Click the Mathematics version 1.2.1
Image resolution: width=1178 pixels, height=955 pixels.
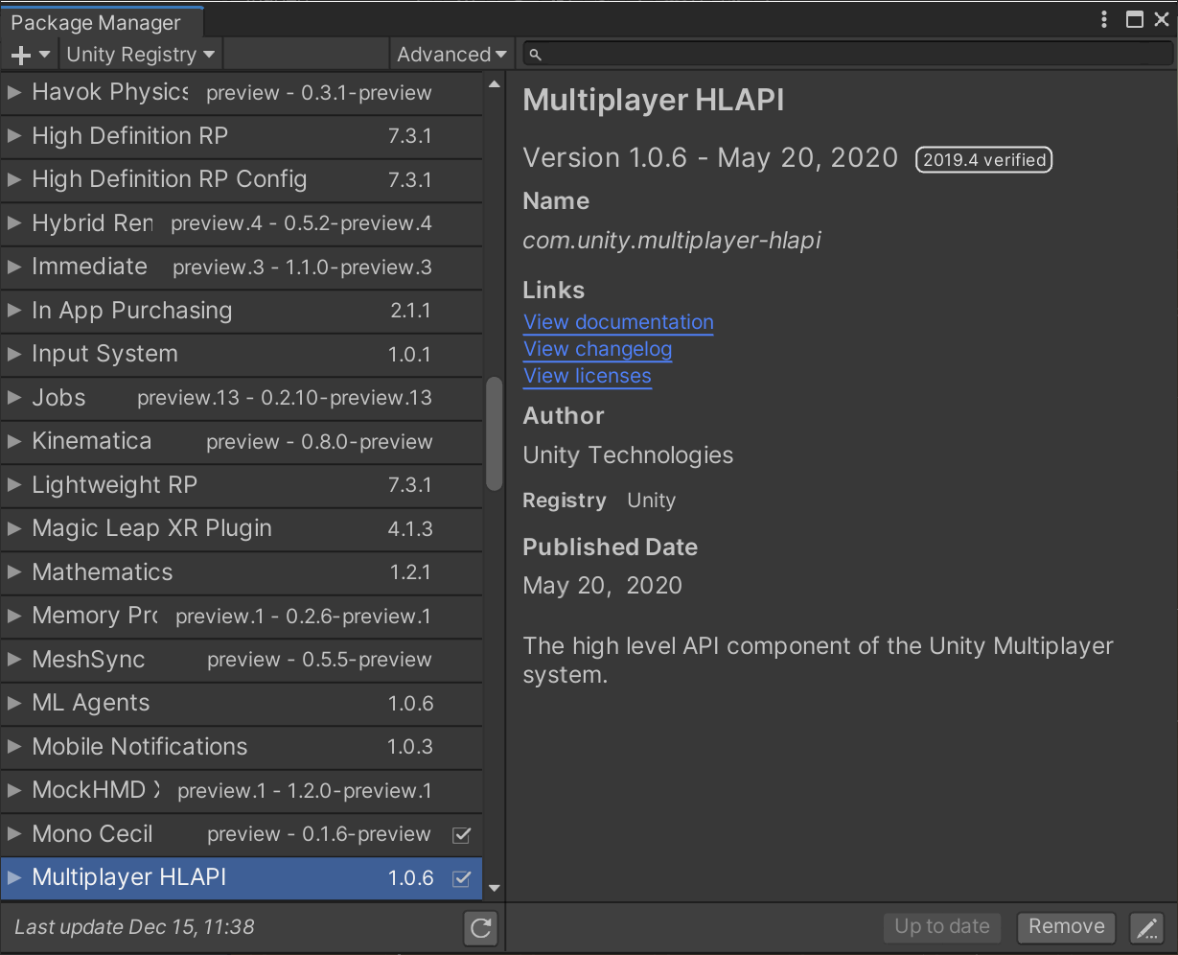click(x=410, y=572)
